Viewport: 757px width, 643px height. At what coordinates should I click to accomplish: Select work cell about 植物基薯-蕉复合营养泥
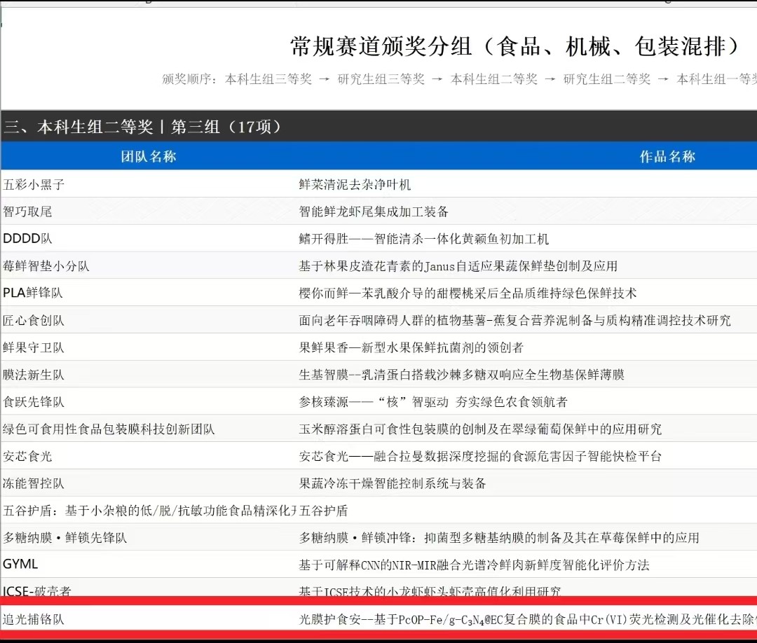pyautogui.click(x=514, y=320)
